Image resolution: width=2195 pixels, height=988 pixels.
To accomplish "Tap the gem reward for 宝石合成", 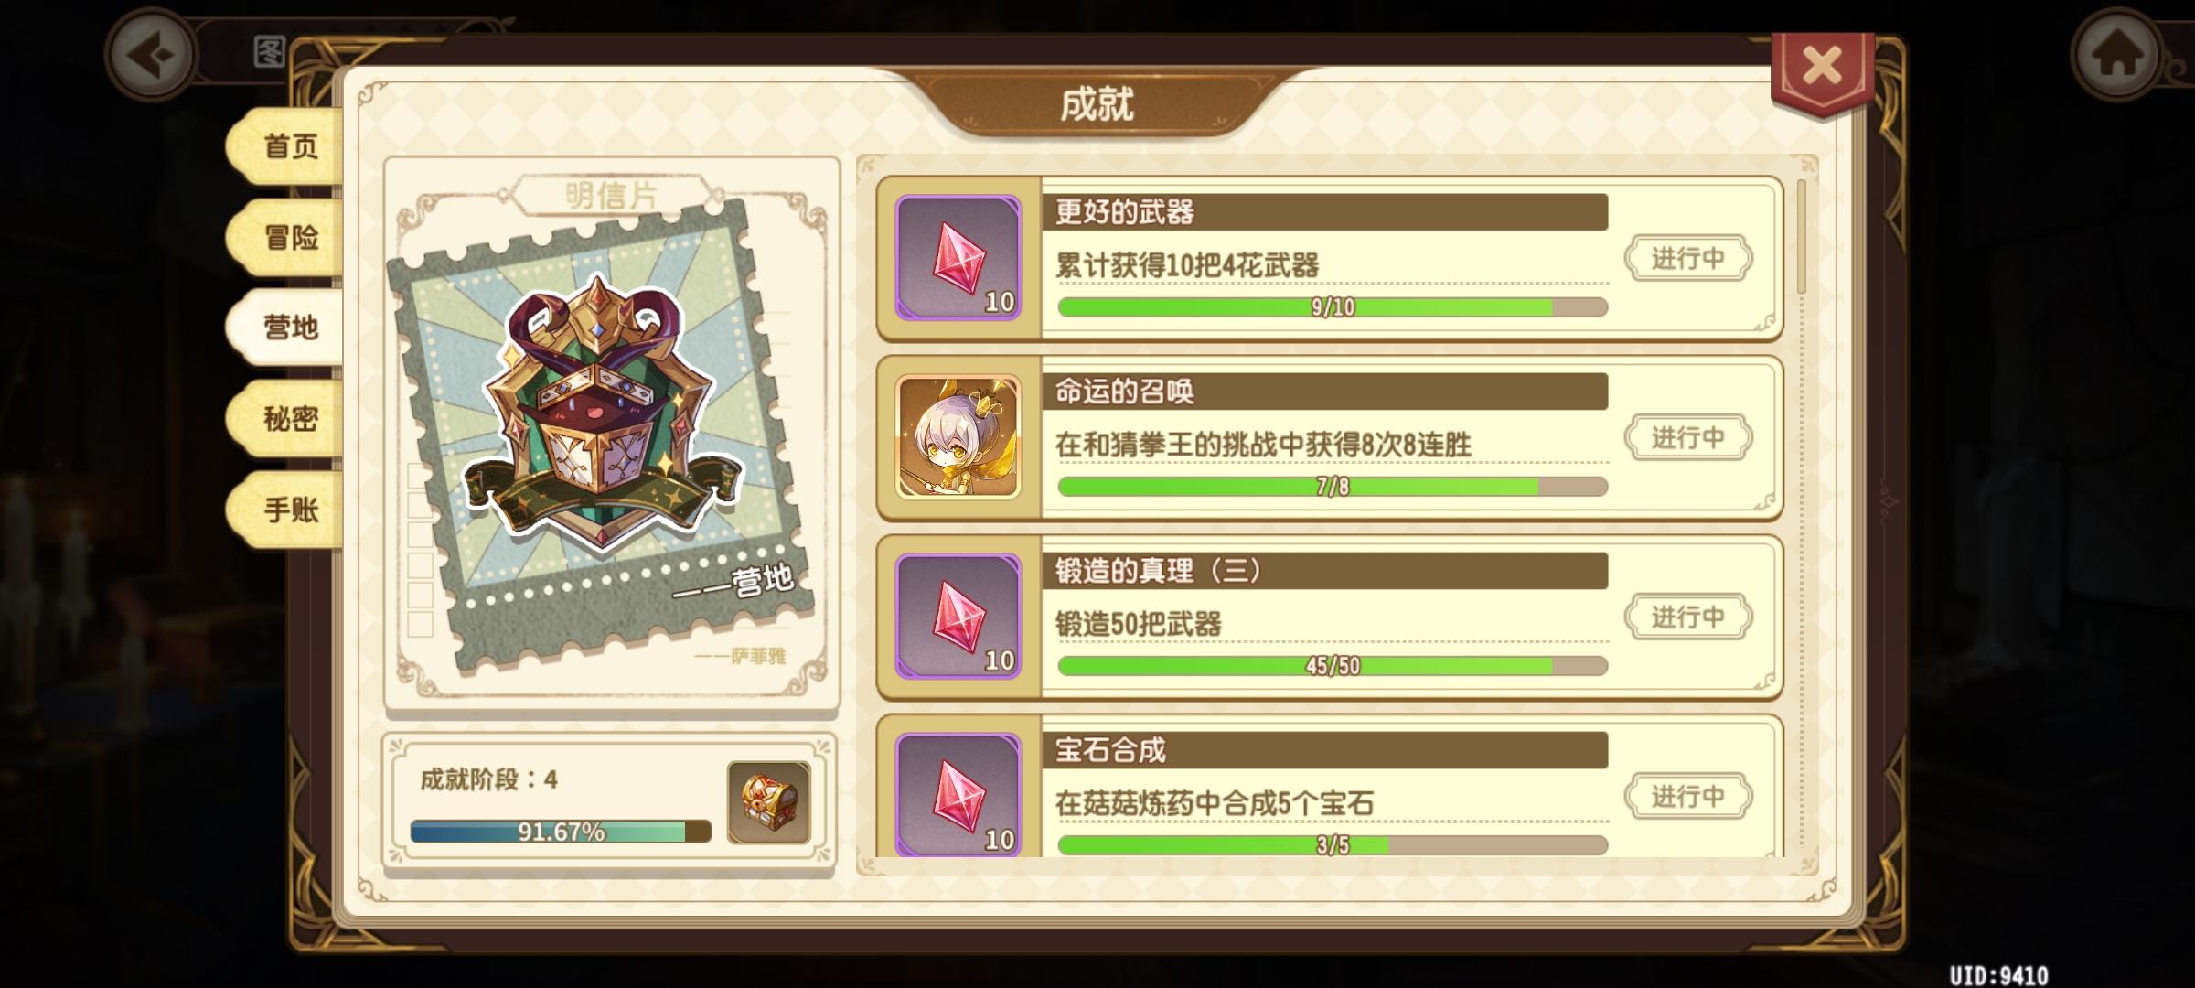I will 958,794.
